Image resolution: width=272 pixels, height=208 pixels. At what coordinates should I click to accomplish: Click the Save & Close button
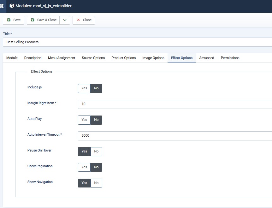tap(44, 20)
